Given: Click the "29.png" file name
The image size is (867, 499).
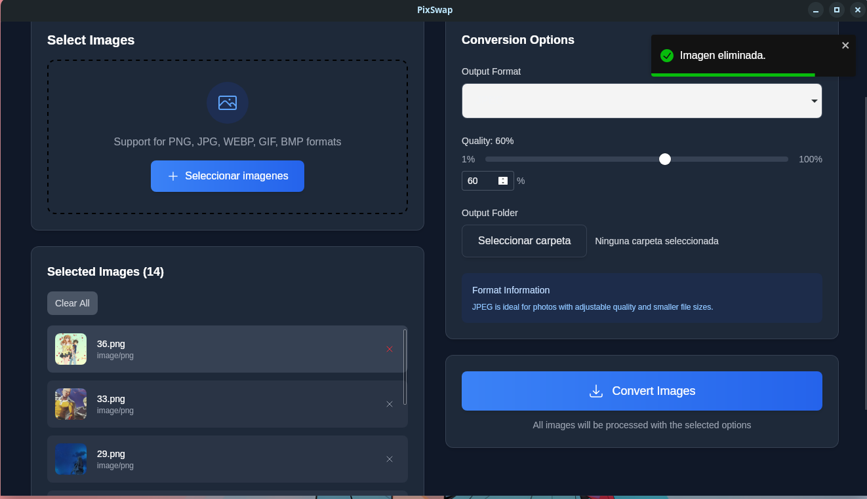Looking at the screenshot, I should point(111,454).
